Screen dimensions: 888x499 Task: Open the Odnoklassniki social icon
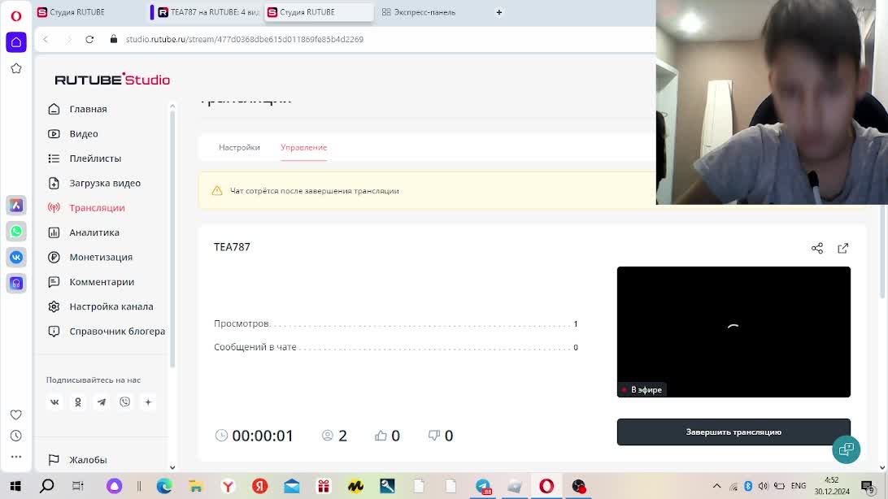[78, 402]
